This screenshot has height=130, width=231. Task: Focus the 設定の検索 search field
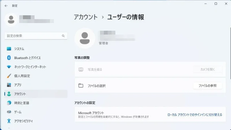click(36, 36)
